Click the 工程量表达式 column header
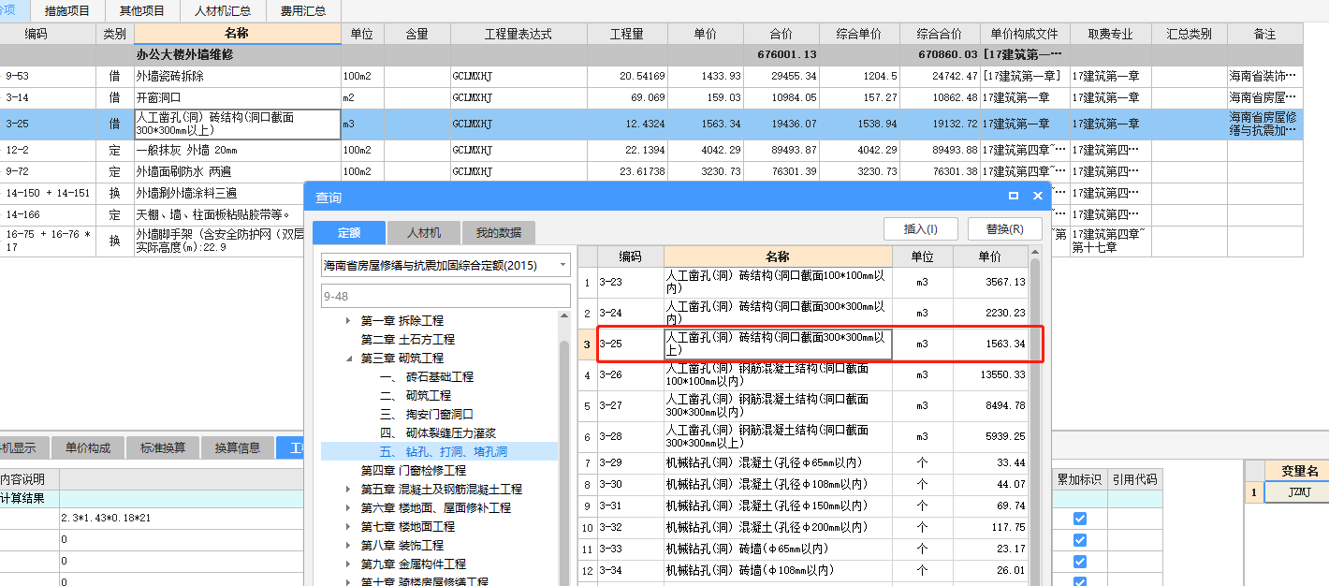 (x=518, y=34)
